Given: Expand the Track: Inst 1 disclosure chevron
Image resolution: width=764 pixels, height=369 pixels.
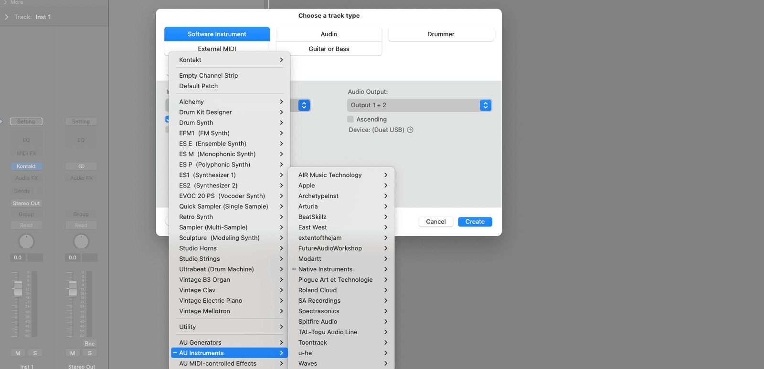Looking at the screenshot, I should (7, 17).
